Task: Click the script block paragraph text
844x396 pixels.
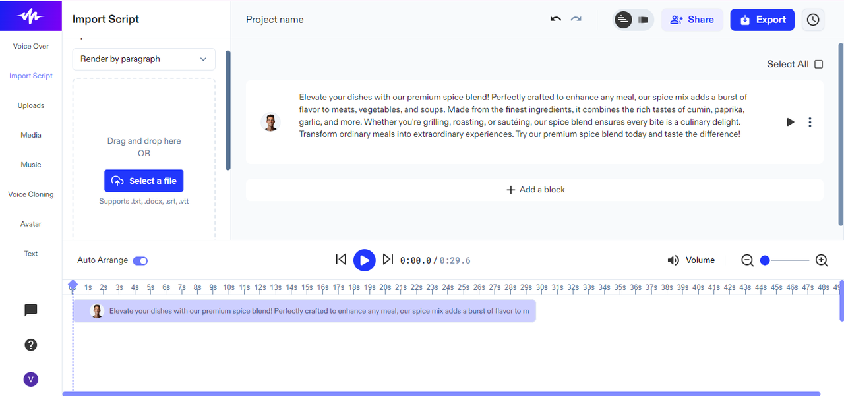Action: pyautogui.click(x=523, y=115)
